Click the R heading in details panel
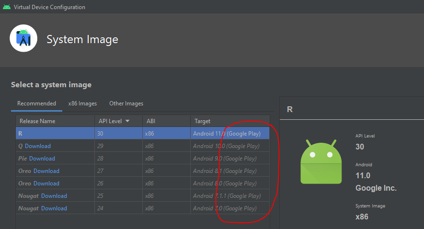This screenshot has width=424, height=229. [x=289, y=109]
